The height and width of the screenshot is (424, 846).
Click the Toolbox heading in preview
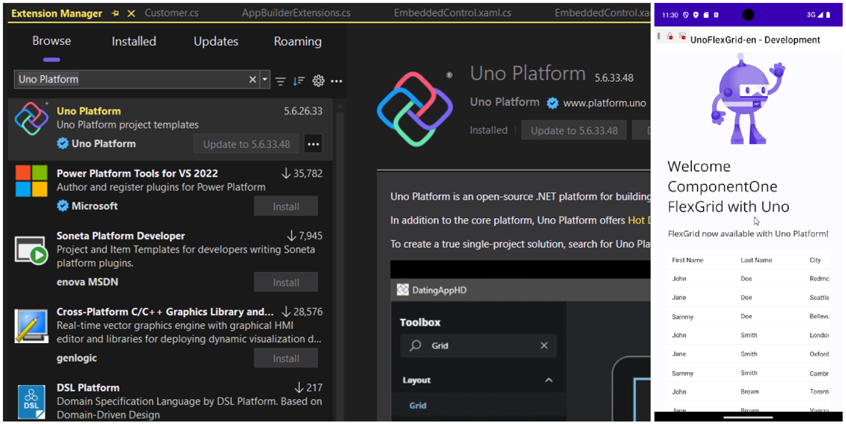tap(420, 322)
